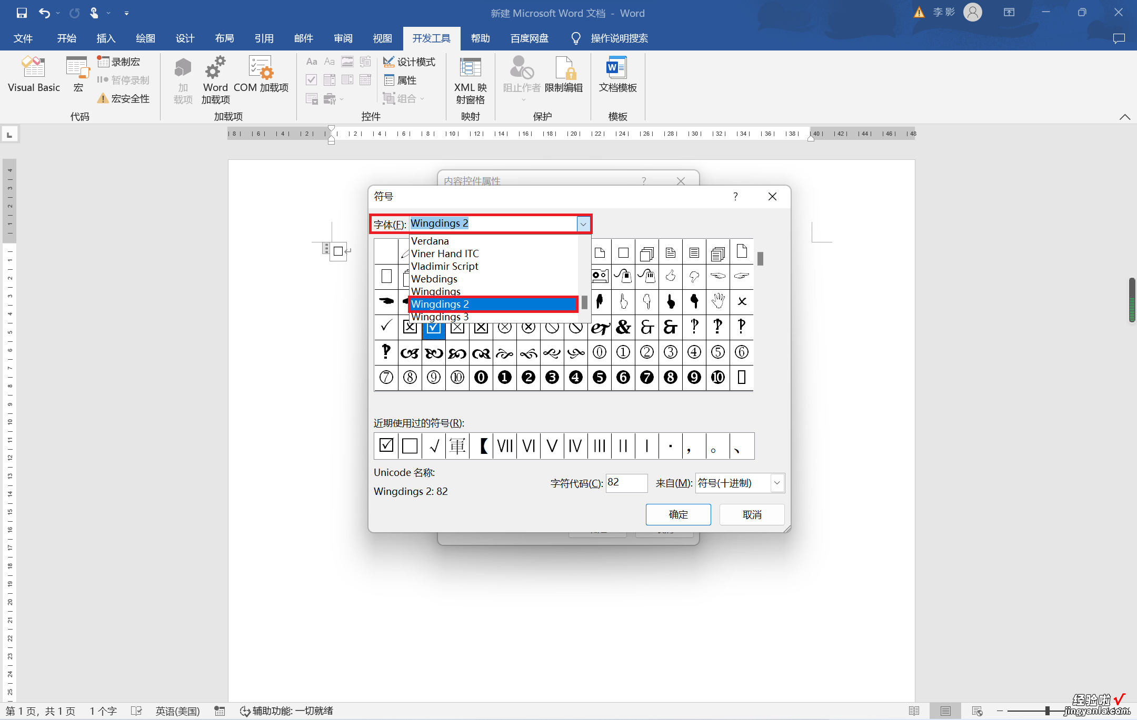
Task: Toggle touch/mouse mode button
Action: coord(94,13)
